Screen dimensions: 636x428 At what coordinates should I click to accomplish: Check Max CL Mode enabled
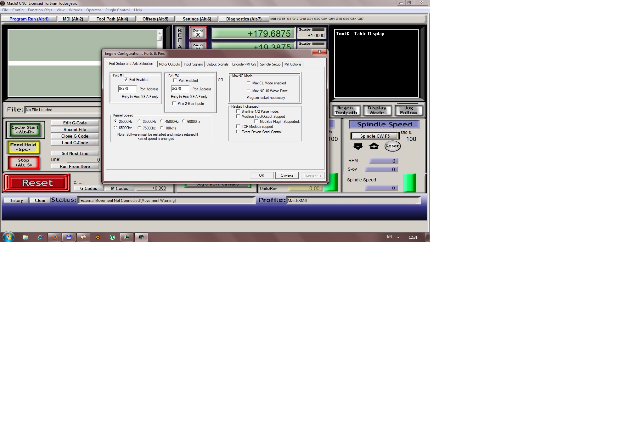[249, 83]
